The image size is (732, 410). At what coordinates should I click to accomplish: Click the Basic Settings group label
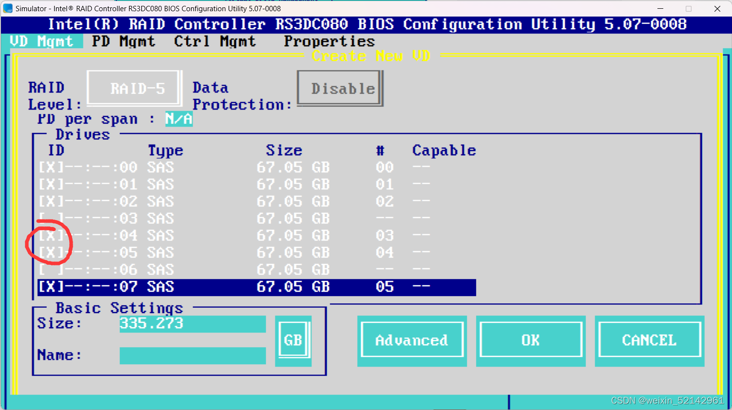[x=119, y=308]
